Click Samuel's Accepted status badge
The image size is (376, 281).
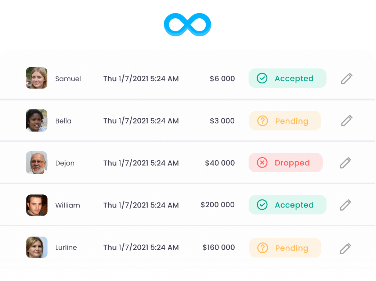tap(287, 78)
